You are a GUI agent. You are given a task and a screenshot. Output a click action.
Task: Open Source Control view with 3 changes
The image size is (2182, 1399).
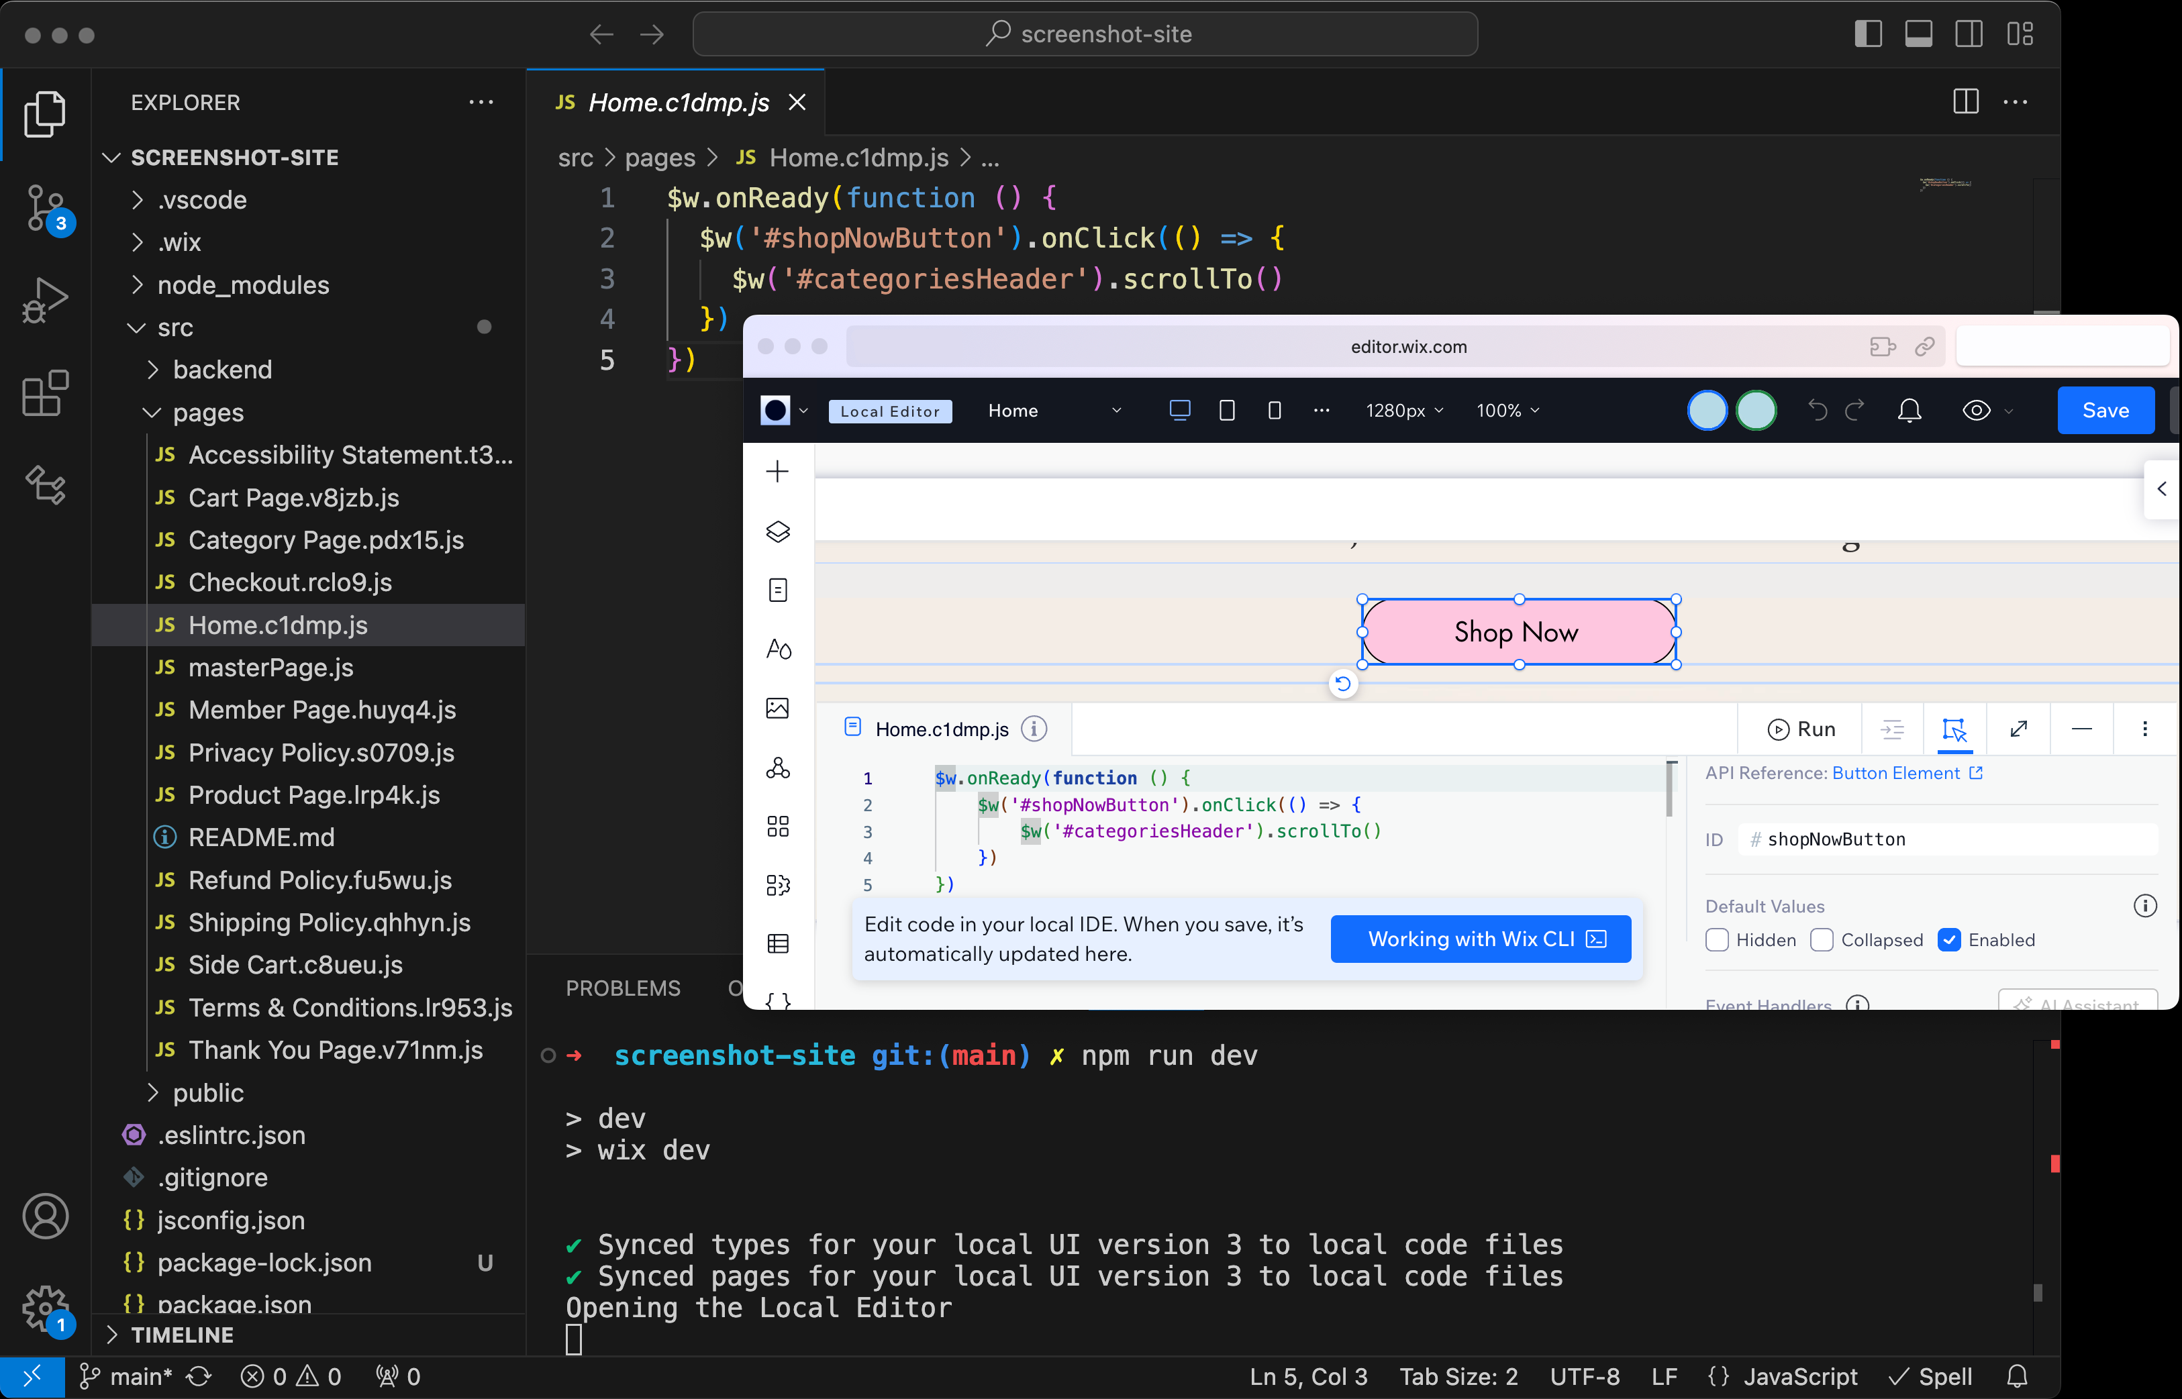pyautogui.click(x=47, y=209)
